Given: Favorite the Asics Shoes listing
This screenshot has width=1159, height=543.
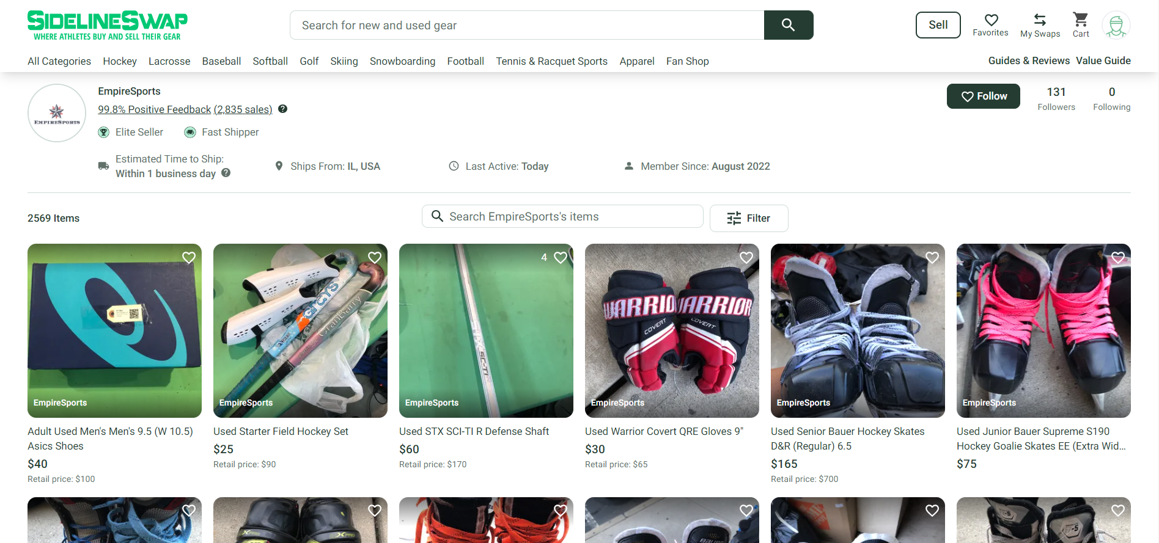Looking at the screenshot, I should 189,257.
